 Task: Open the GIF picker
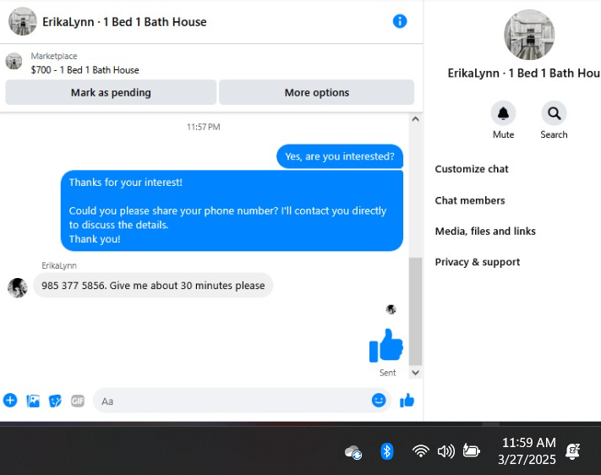point(78,401)
